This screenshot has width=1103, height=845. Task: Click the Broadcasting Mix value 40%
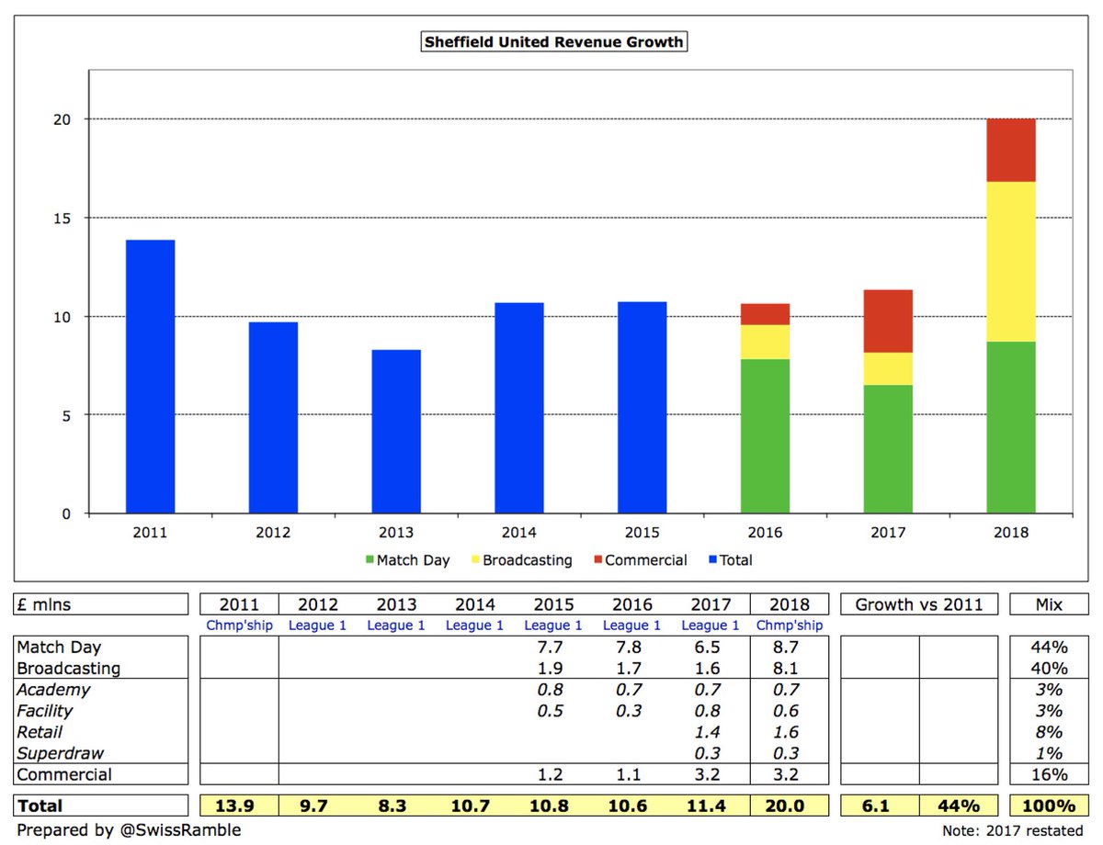tap(1049, 669)
